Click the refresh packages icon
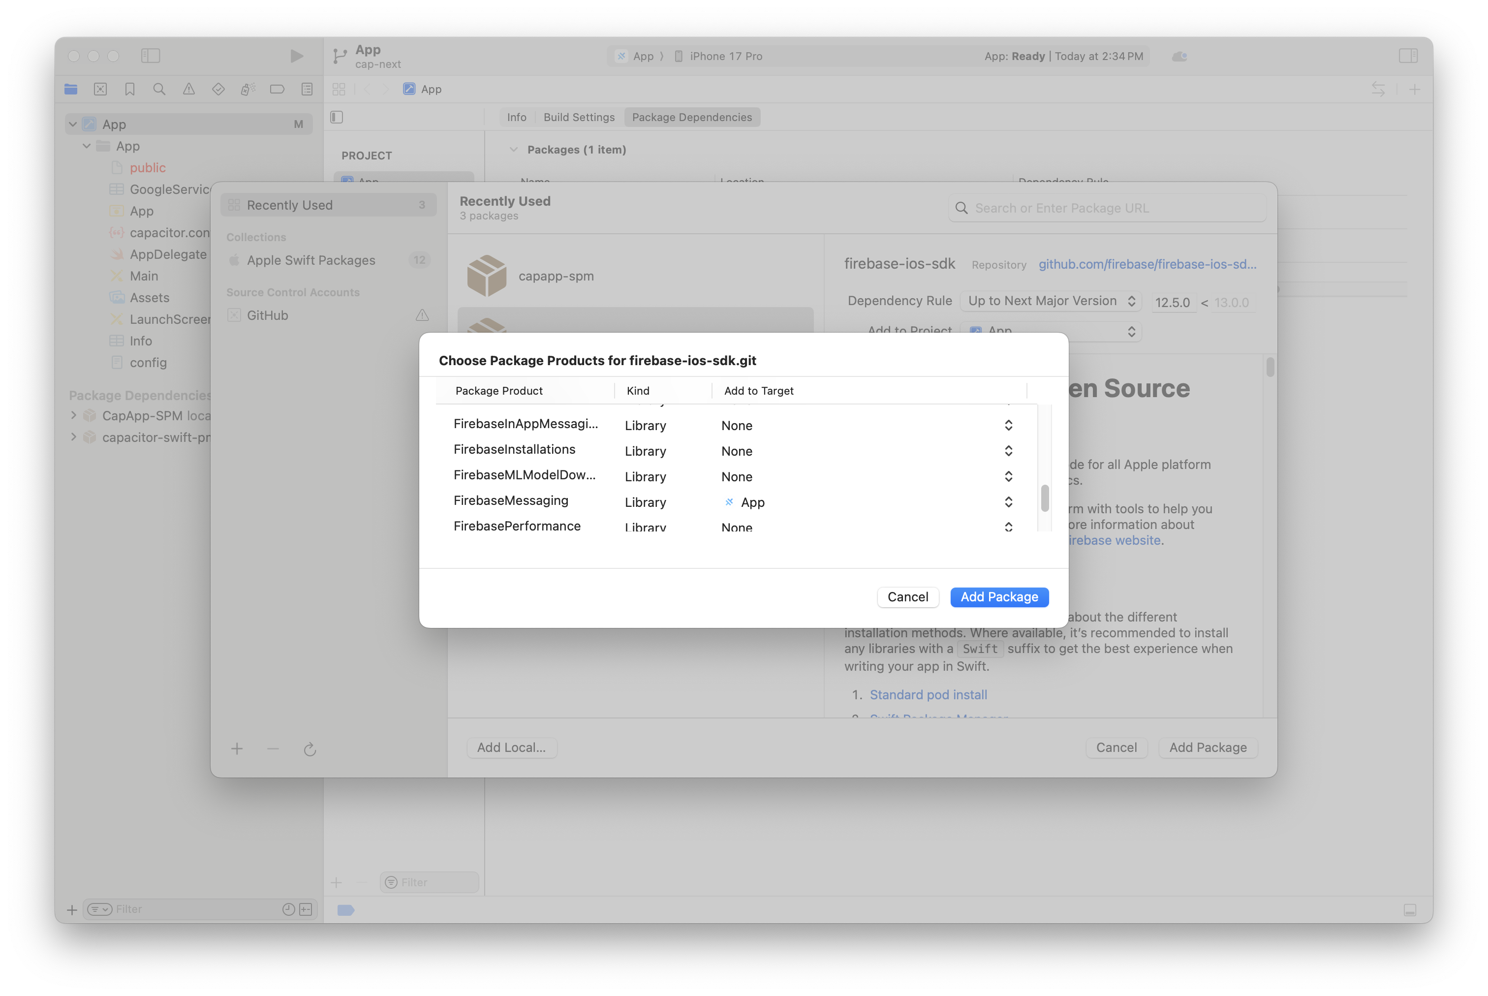This screenshot has height=996, width=1488. click(310, 749)
